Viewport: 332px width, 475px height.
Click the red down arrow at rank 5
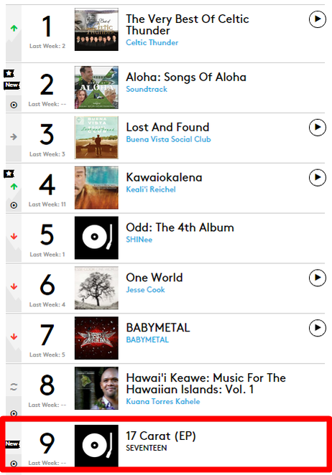14,237
